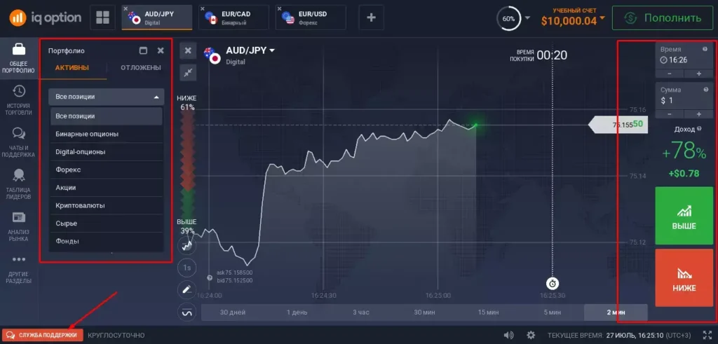Close the EUR/USD asset tab
Image resolution: width=718 pixels, height=344 pixels.
pyautogui.click(x=279, y=9)
